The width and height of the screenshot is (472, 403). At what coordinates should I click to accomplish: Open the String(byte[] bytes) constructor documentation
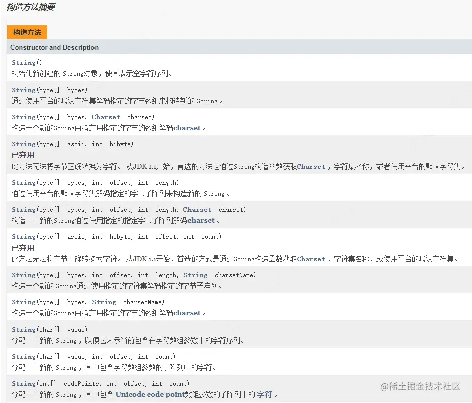(22, 90)
